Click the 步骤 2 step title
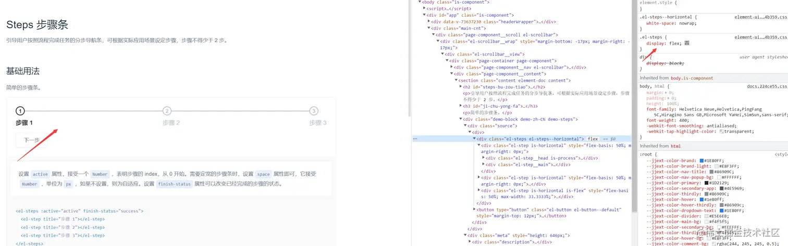Screen dimensions: 788x246 click(171, 123)
